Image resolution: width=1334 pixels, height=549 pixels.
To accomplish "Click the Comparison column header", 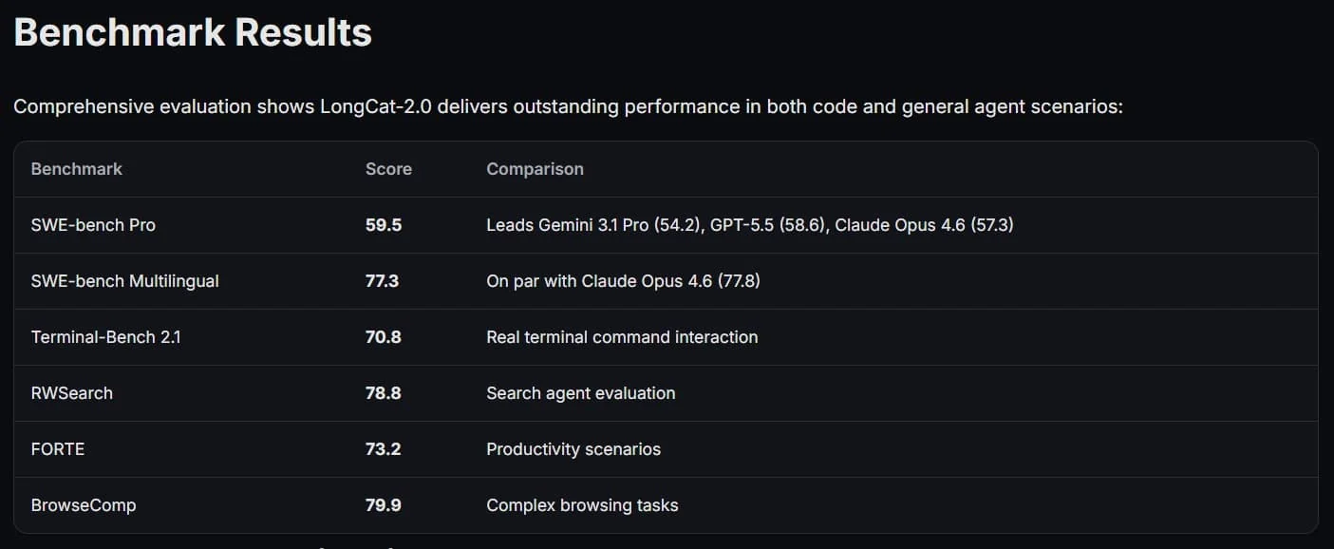I will [535, 169].
